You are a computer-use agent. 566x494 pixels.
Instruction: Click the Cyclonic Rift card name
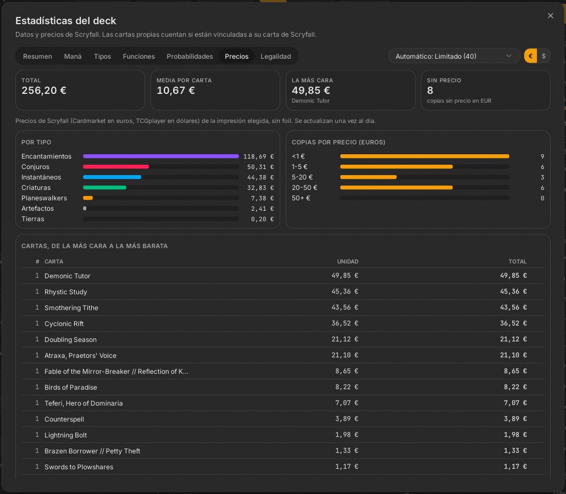tap(64, 323)
